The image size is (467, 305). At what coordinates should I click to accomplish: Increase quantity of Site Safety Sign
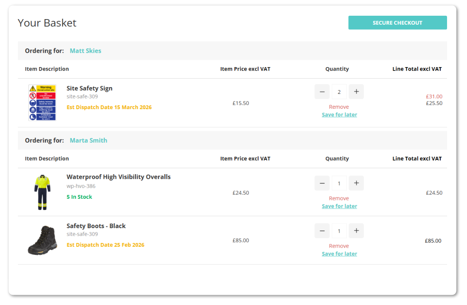(356, 92)
